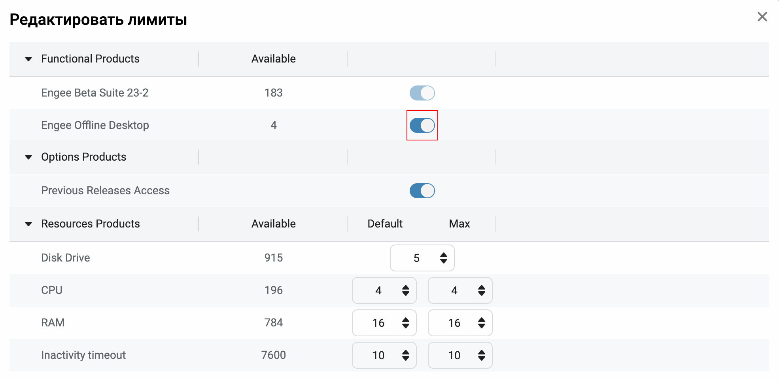Click Inactivity timeout Default stepper arrows
Viewport: 779px width, 381px height.
pos(406,355)
